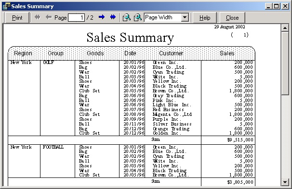
Task: Click the GOLF section Sum label
Action: click(156, 139)
